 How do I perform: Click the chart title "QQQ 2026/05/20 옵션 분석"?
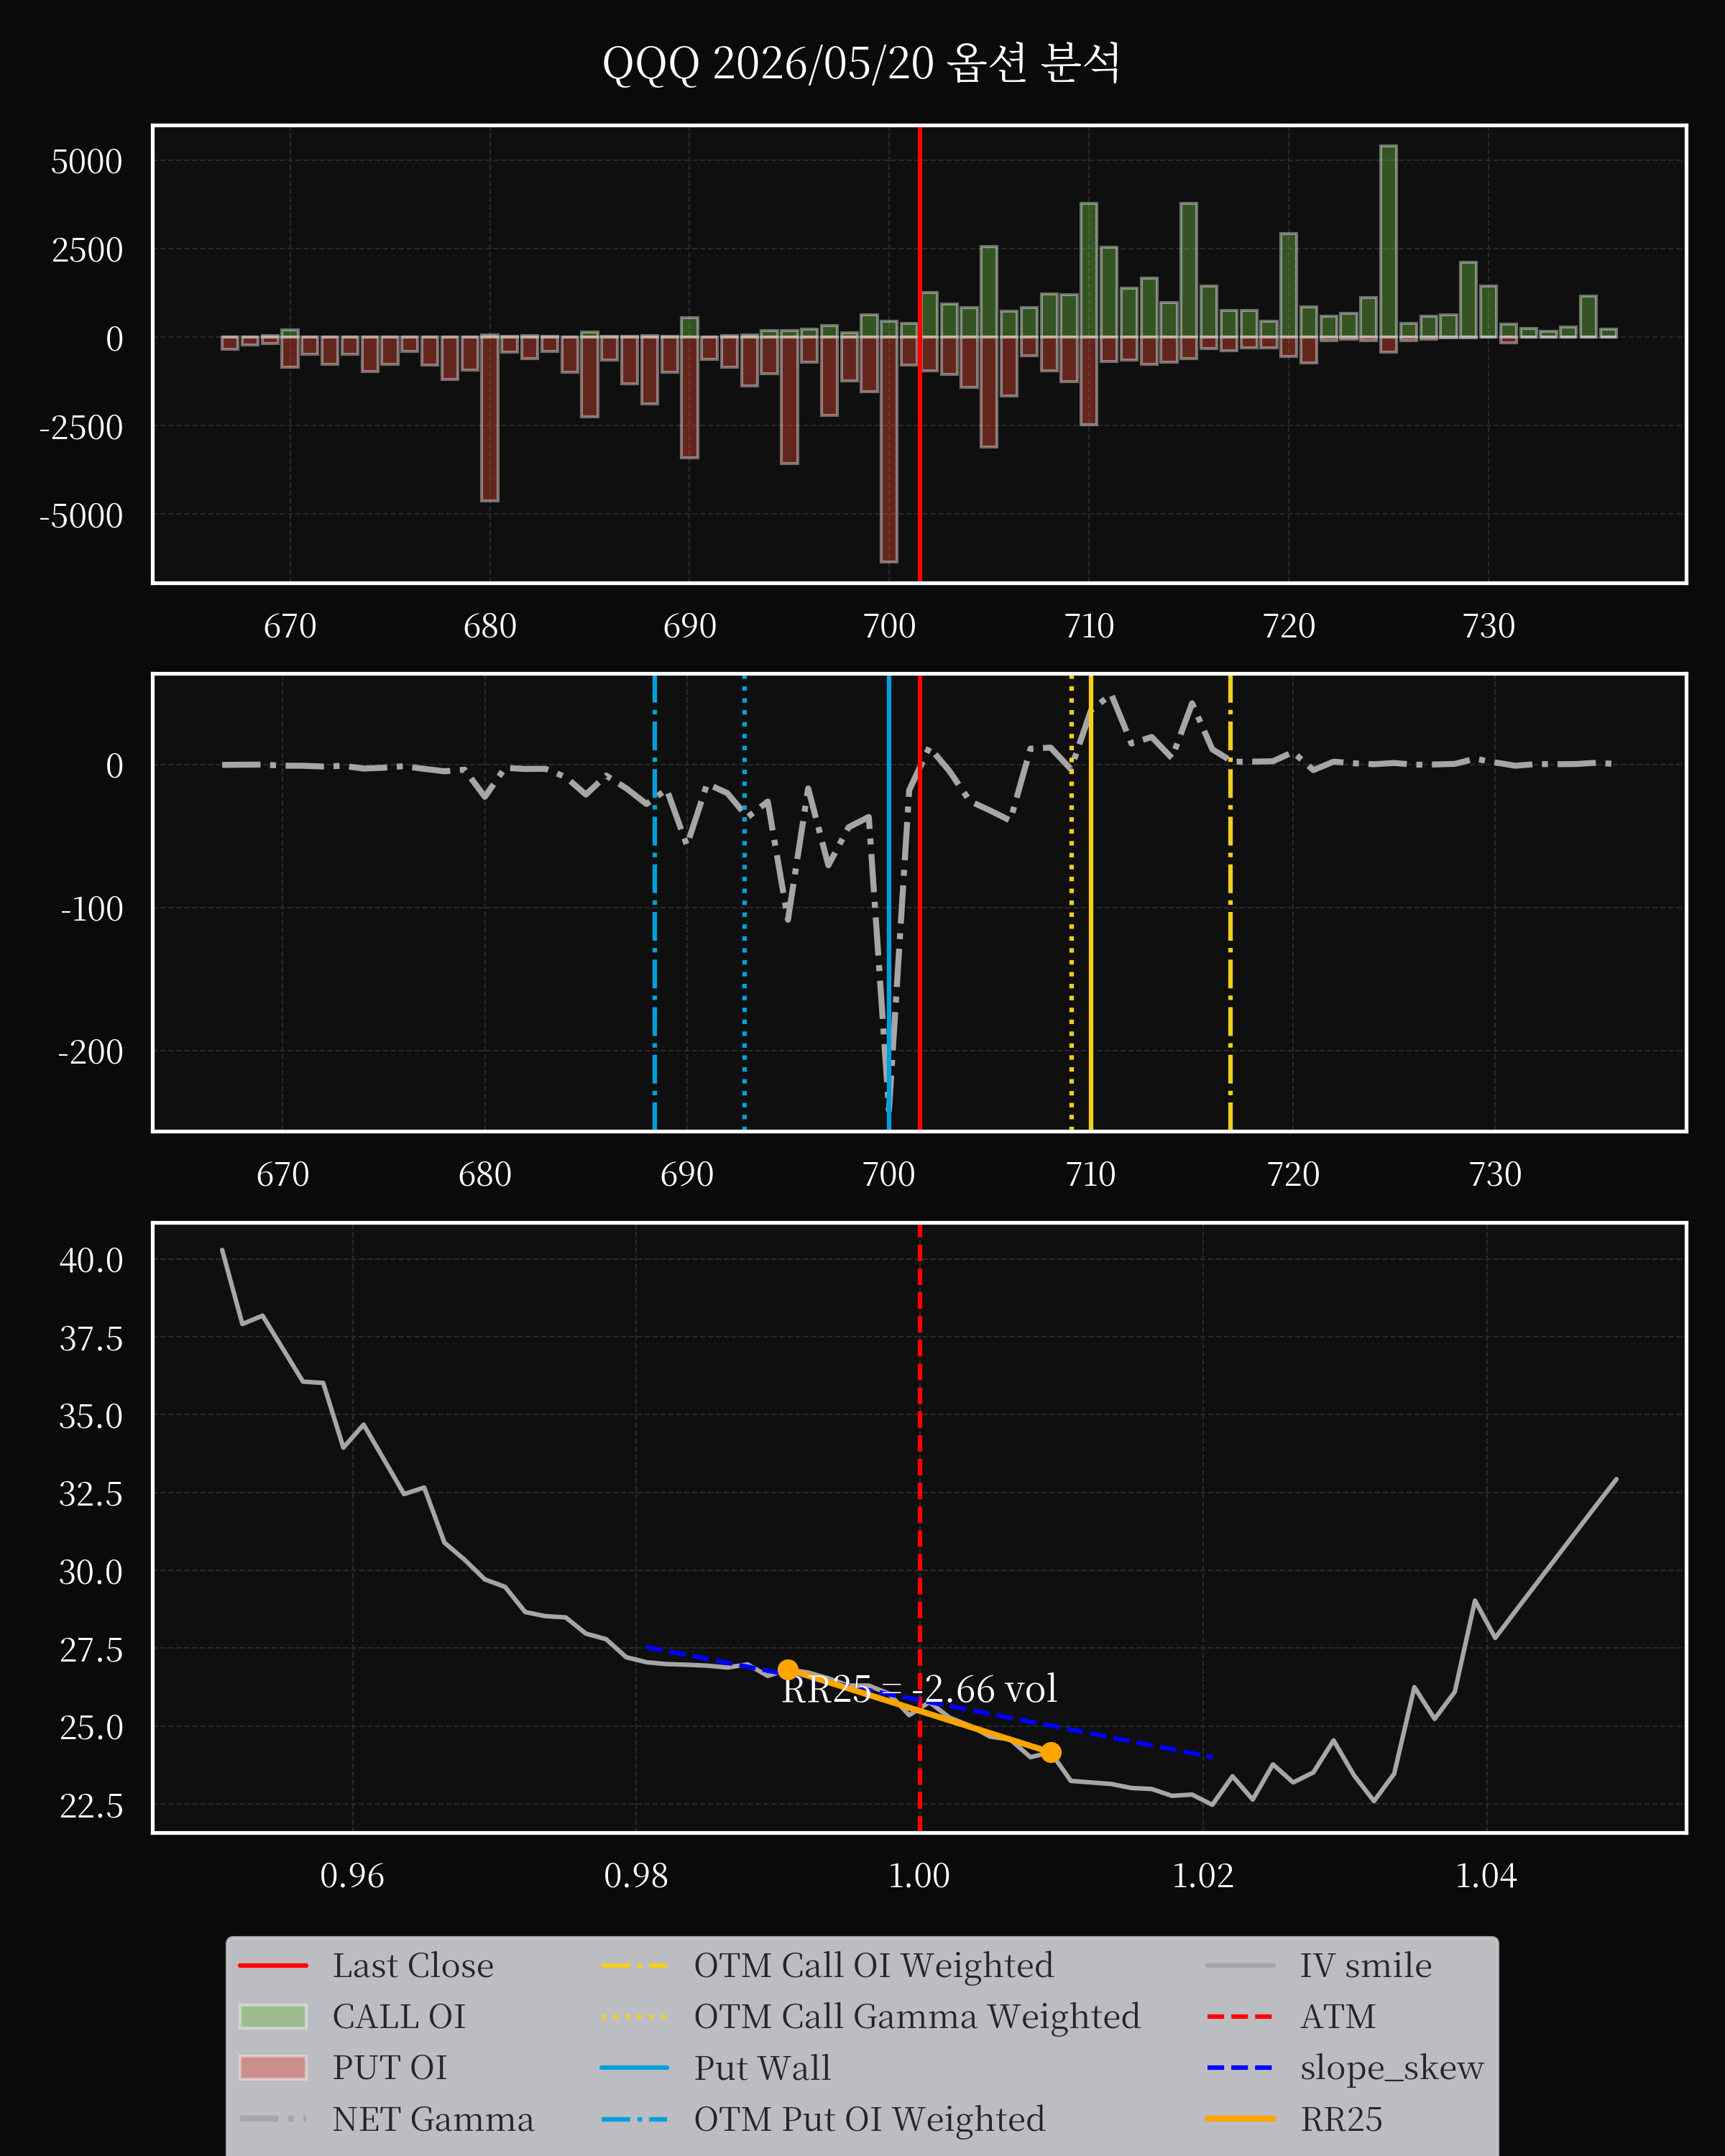pos(861,64)
